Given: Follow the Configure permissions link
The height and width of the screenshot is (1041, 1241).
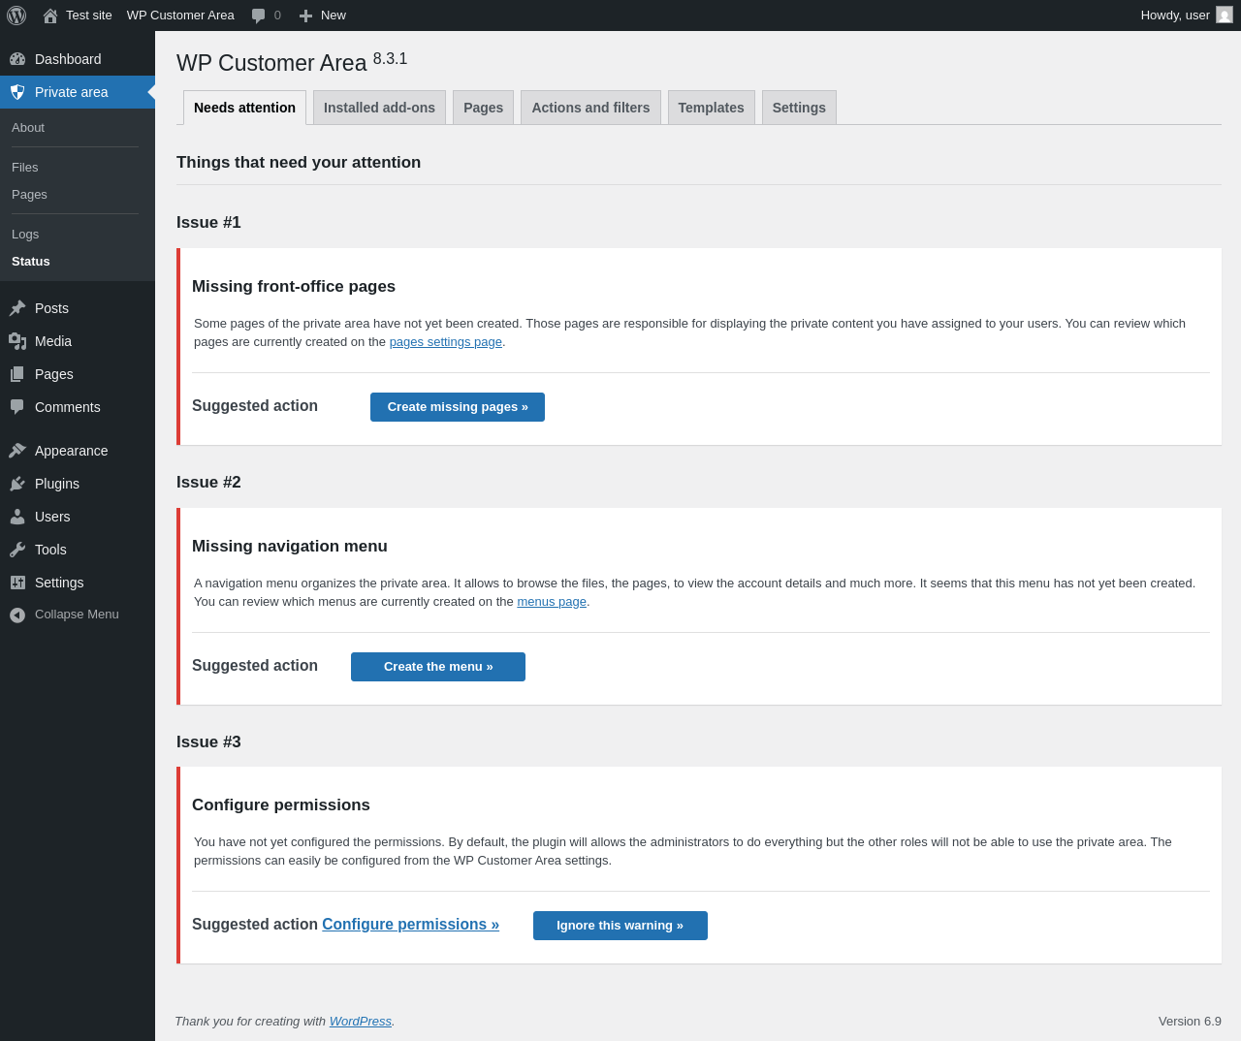Looking at the screenshot, I should (x=410, y=925).
